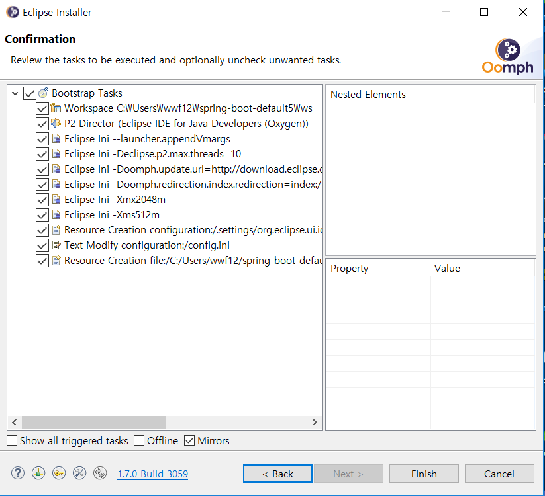Select Eclipse Ini -Xms512m row
The width and height of the screenshot is (545, 496).
[112, 215]
